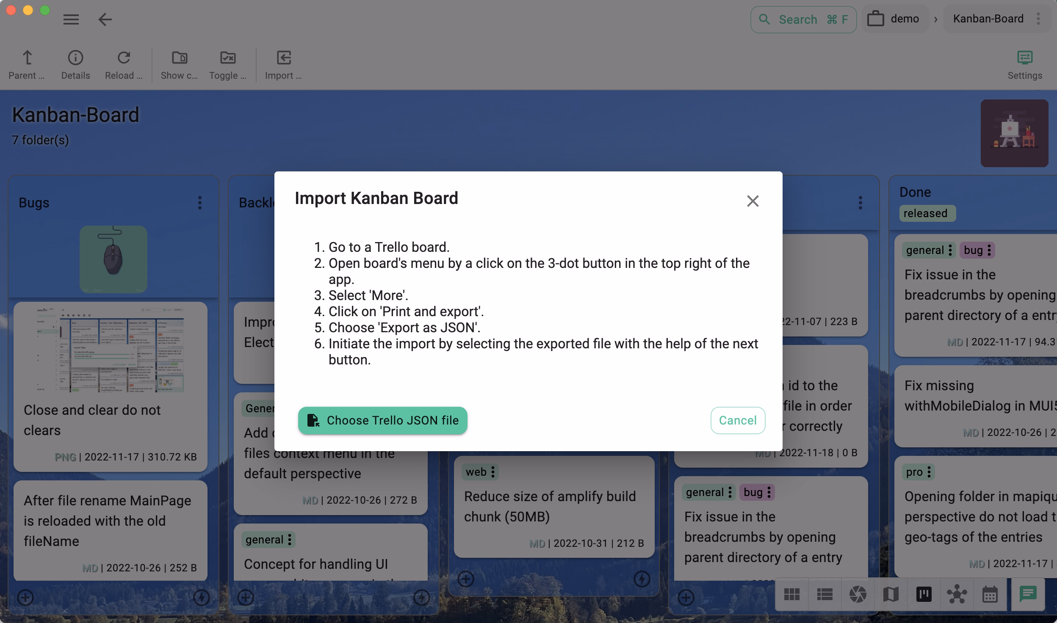Open the Details view icon
The width and height of the screenshot is (1057, 623).
click(75, 63)
